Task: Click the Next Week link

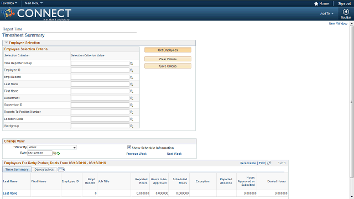Action: (x=174, y=154)
